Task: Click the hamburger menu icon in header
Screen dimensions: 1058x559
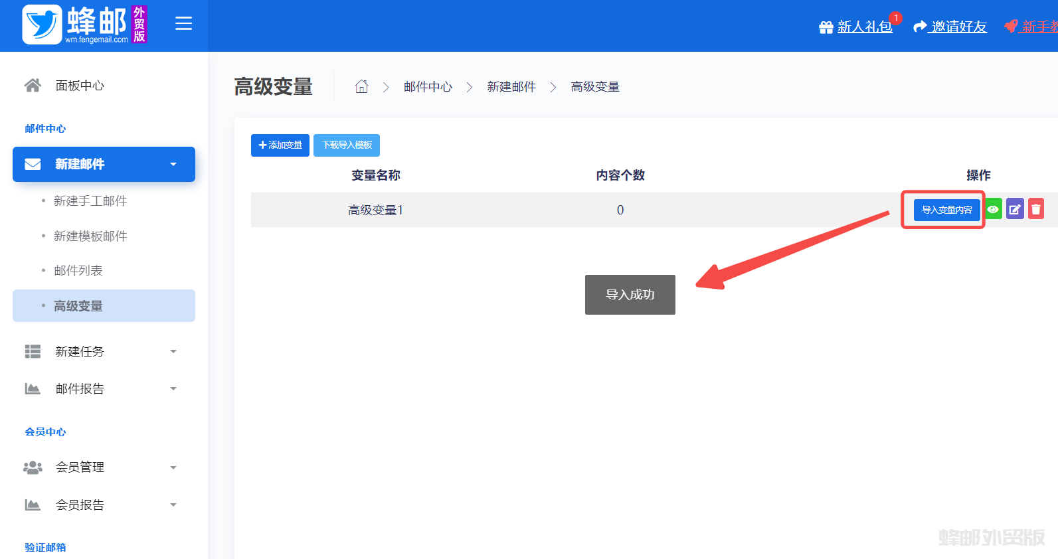Action: tap(183, 24)
